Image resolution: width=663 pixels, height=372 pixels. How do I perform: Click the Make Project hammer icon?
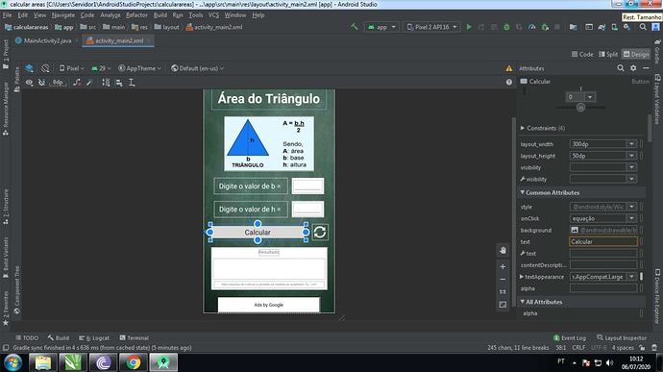355,27
